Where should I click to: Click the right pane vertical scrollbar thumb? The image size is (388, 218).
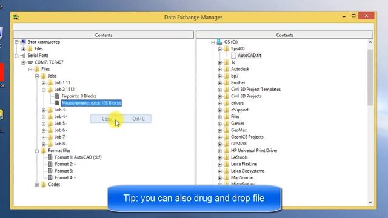[x=370, y=78]
